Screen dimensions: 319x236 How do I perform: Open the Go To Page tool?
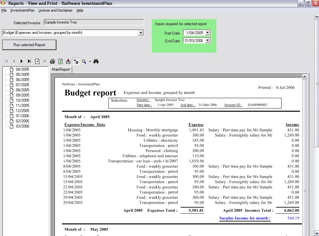tap(37, 61)
